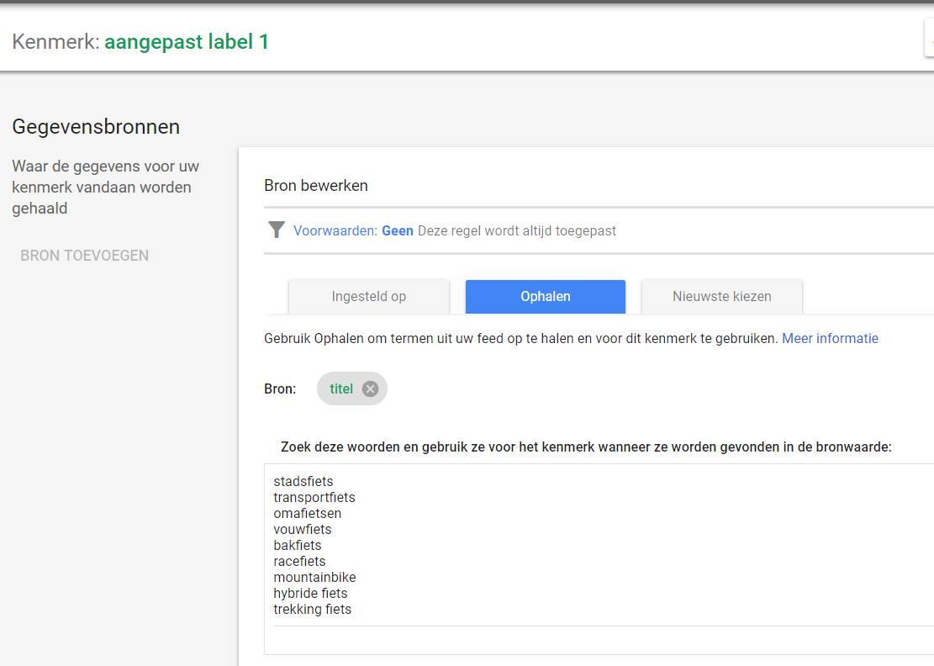
Task: Select the Ophalen tab
Action: (545, 297)
